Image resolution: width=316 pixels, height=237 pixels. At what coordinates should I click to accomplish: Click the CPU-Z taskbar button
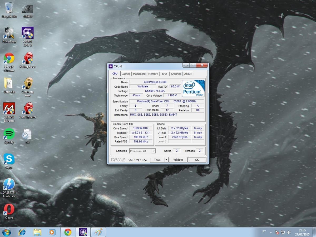(x=83, y=232)
